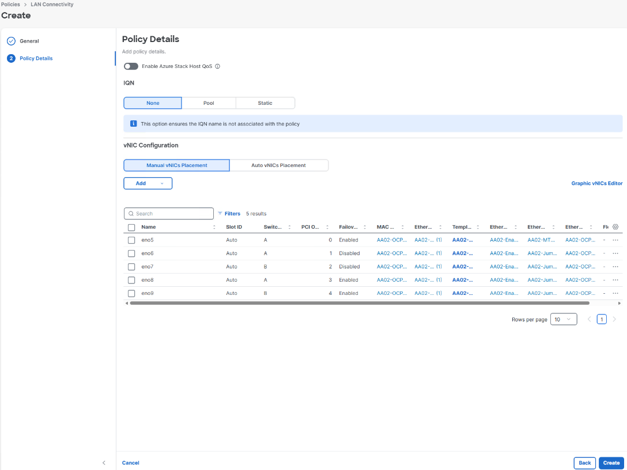This screenshot has height=470, width=627.
Task: Choose Auto vNICs Placement
Action: 279,165
